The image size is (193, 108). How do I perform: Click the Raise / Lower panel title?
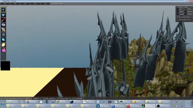[183, 7]
